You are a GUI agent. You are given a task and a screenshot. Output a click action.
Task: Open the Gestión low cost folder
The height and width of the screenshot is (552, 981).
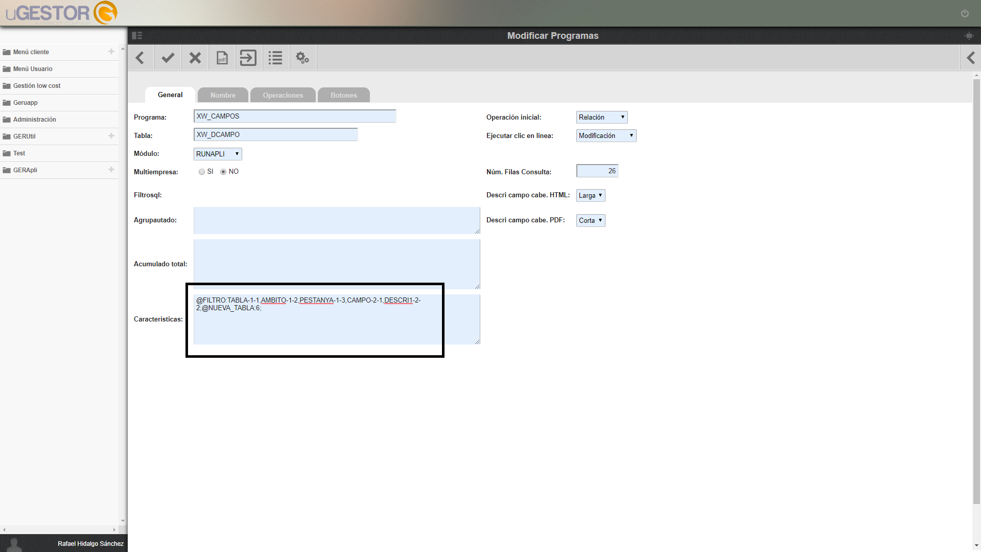59,86
